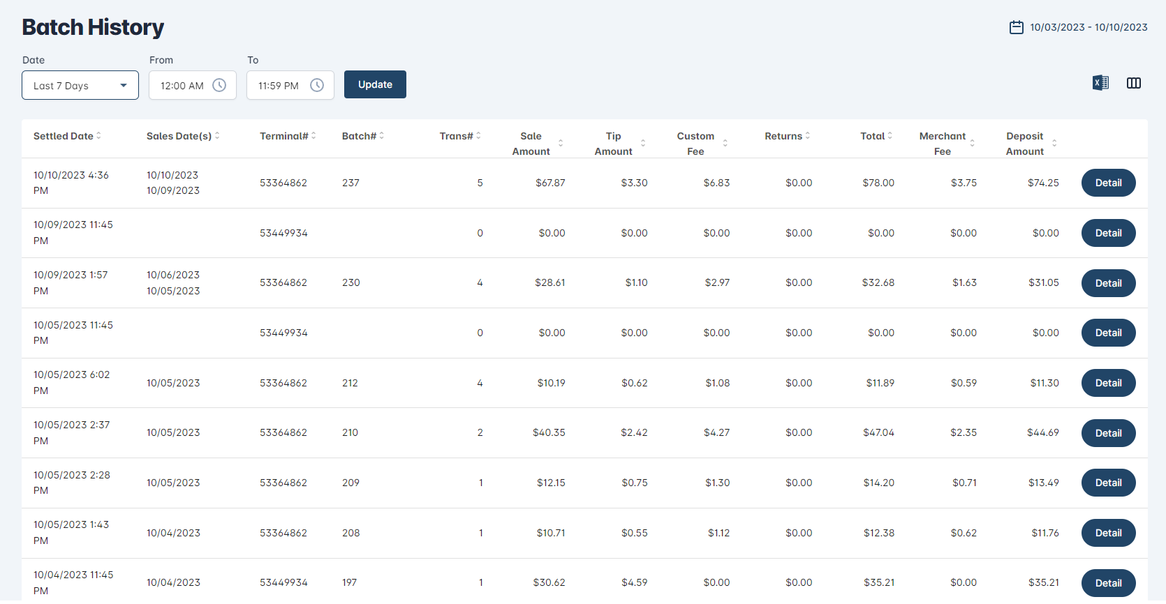Sort by Terminal# column

(287, 136)
